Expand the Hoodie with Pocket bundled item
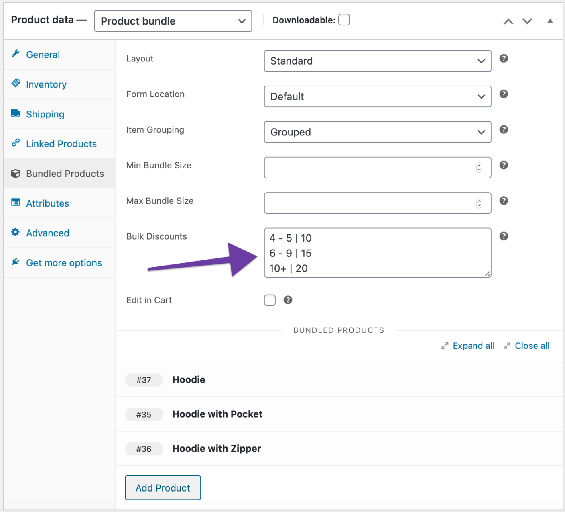The width and height of the screenshot is (565, 512). 339,414
